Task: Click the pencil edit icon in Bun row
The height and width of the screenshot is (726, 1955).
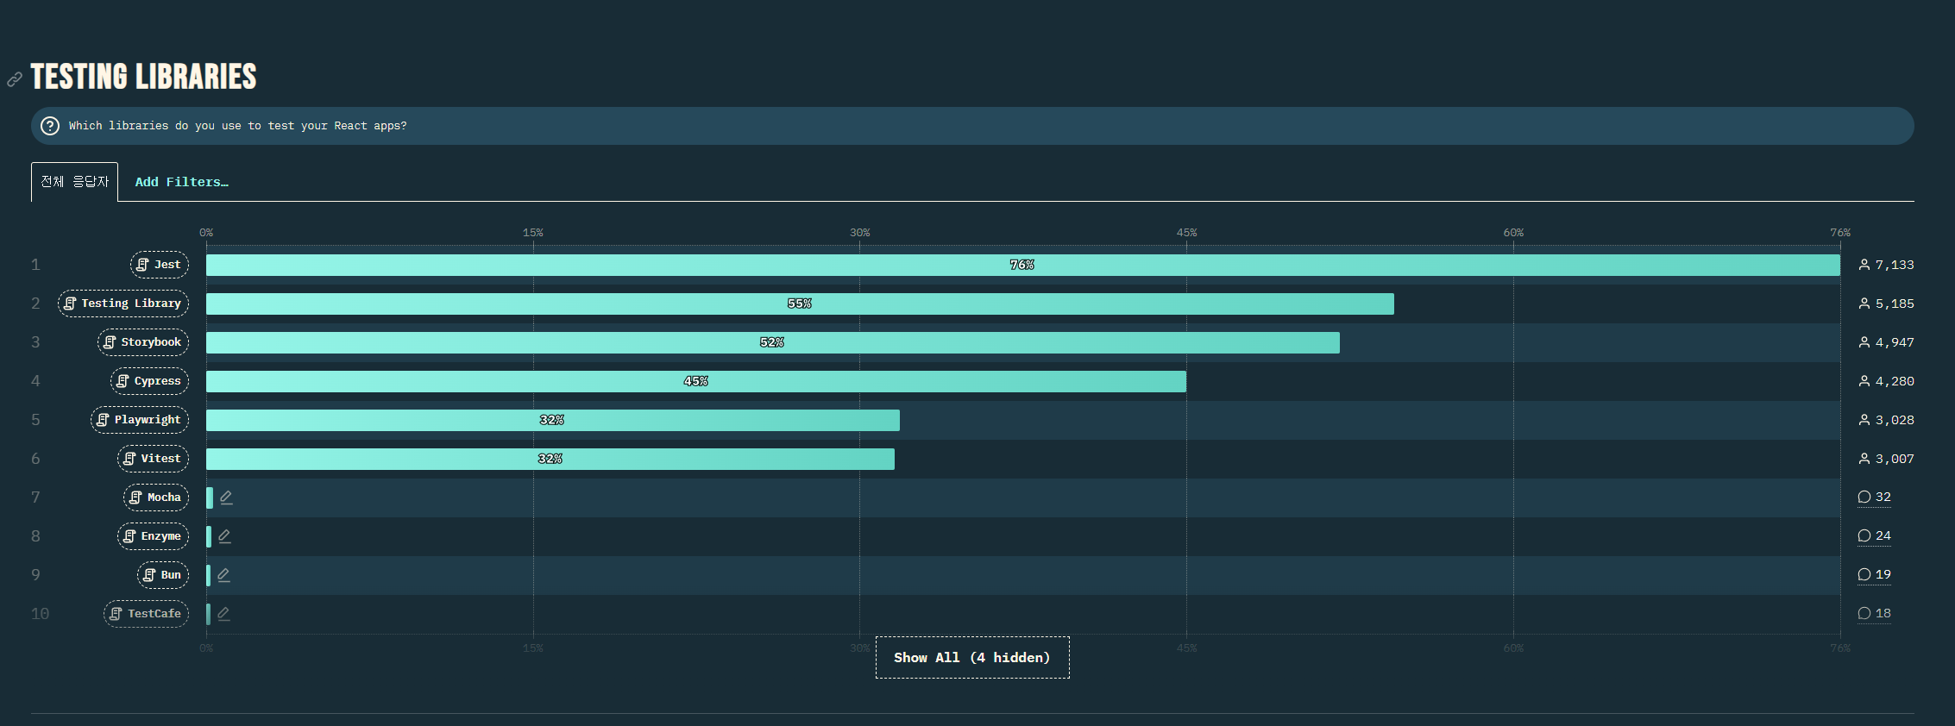Action: pos(223,575)
